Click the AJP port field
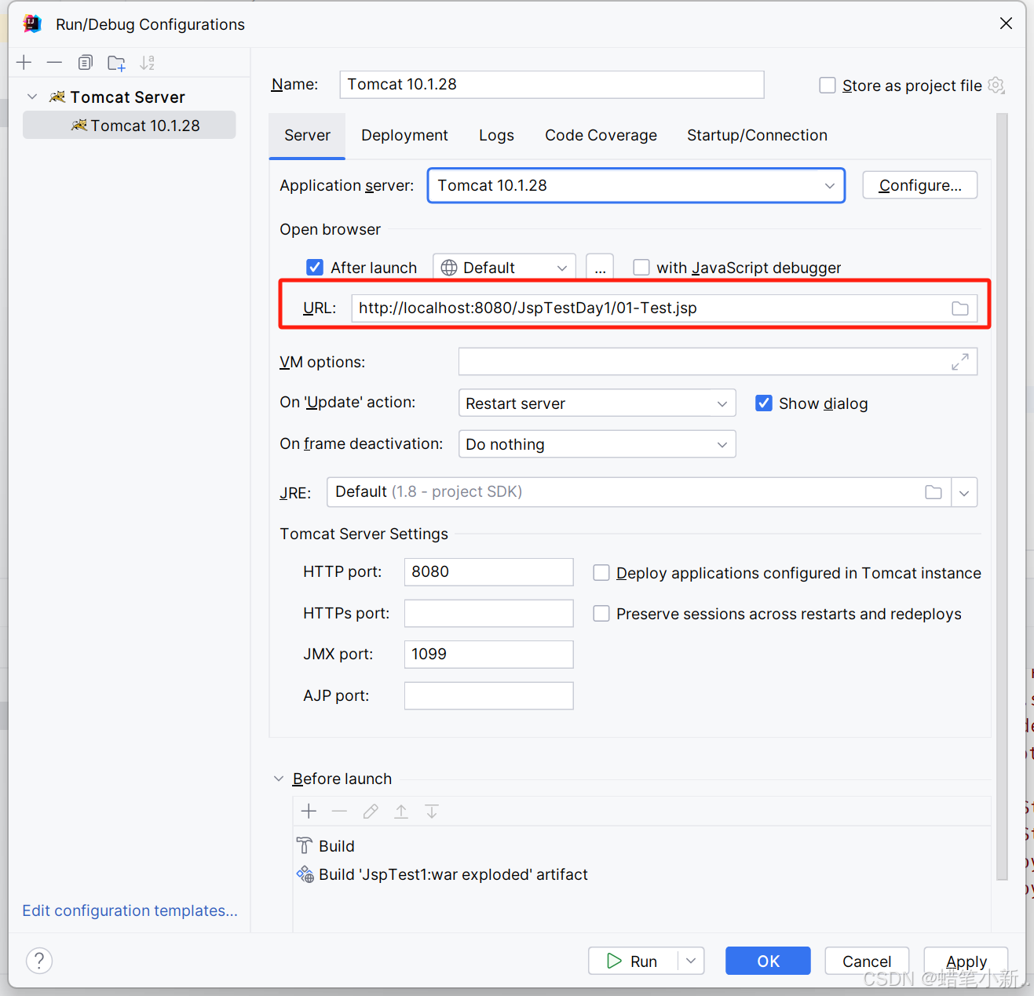Image resolution: width=1034 pixels, height=996 pixels. 488,695
